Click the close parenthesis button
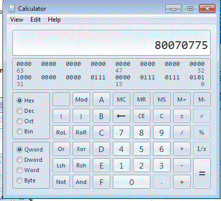 pyautogui.click(x=81, y=116)
